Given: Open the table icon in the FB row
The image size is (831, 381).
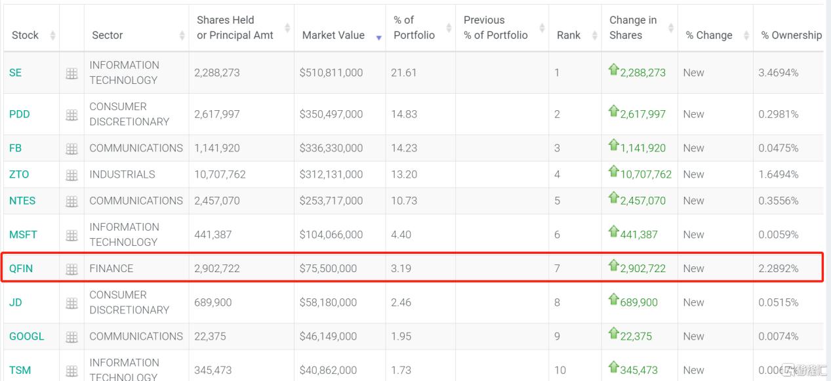Looking at the screenshot, I should point(72,149).
